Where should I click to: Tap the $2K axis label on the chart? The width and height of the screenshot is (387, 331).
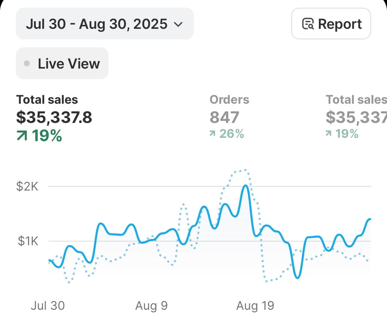(x=27, y=187)
